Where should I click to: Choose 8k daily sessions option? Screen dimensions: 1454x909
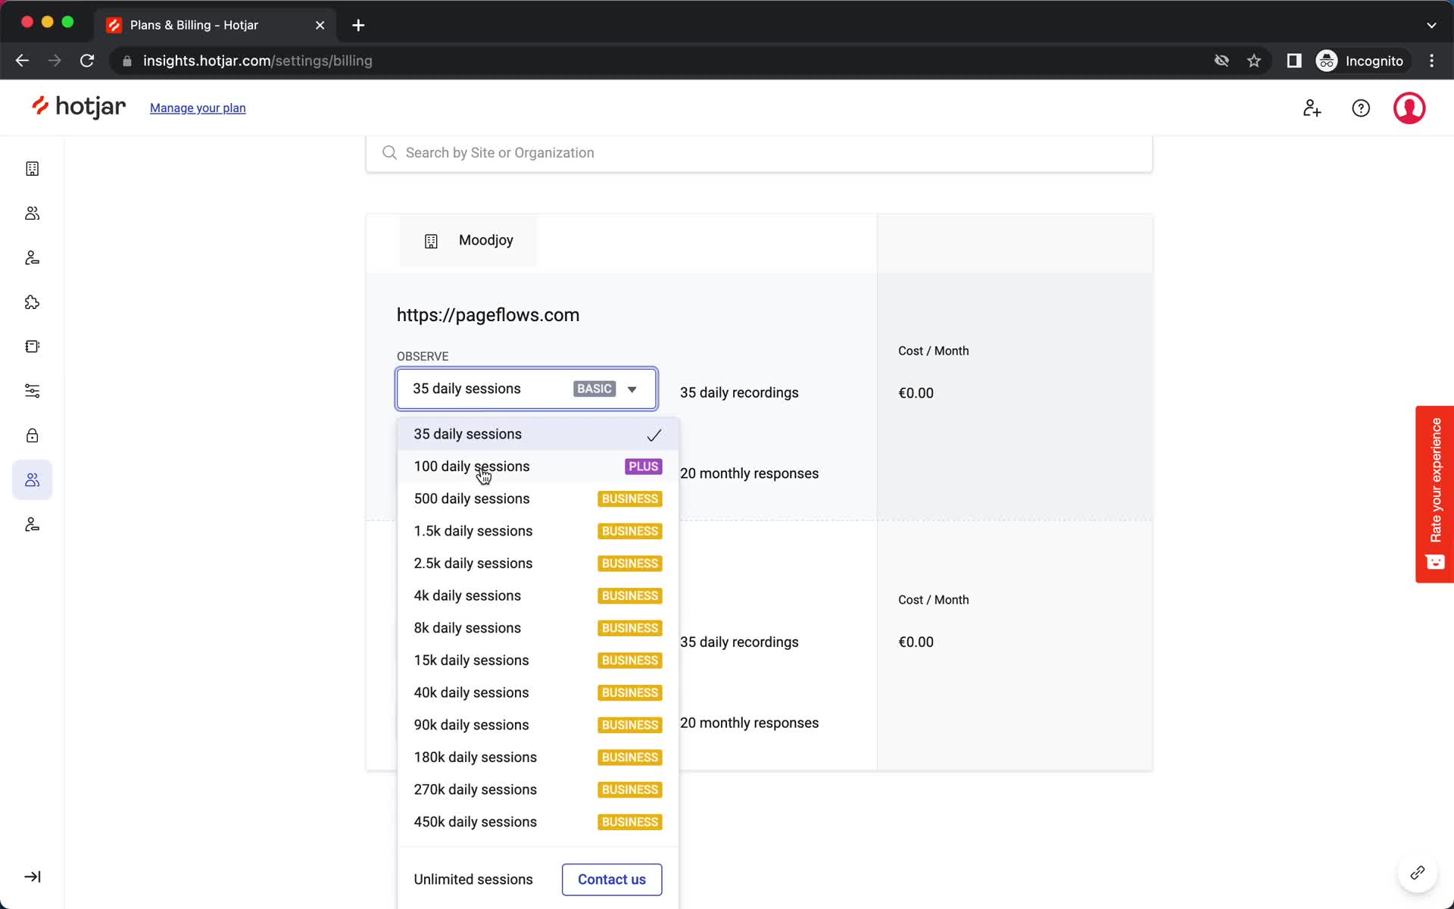538,628
